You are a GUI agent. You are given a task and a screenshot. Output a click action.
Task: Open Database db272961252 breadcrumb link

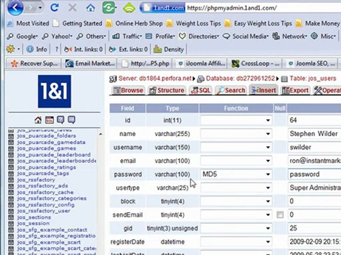coord(241,79)
